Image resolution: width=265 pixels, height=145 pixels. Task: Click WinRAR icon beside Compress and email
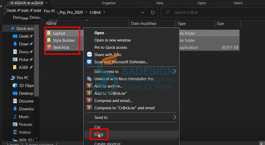tap(89, 101)
